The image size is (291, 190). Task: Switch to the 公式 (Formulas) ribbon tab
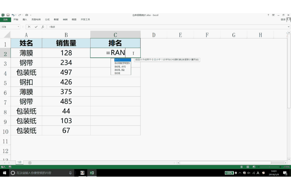pos(47,20)
